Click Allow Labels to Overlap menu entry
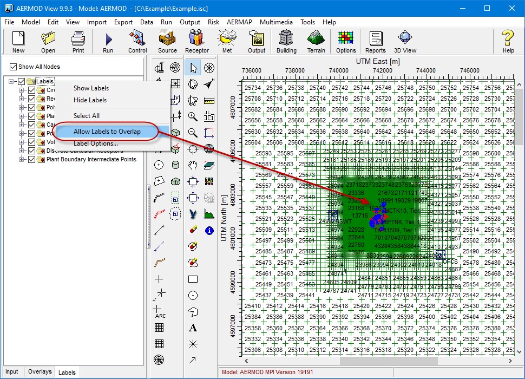The image size is (525, 379). pos(107,132)
